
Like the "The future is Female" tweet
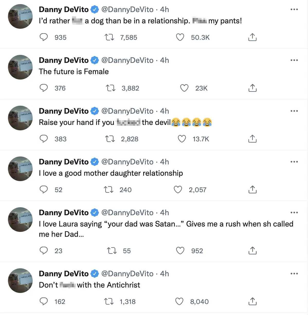click(184, 88)
